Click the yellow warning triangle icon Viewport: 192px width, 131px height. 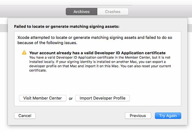(x=24, y=53)
